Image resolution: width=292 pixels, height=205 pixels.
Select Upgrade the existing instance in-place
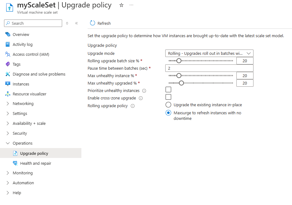click(x=168, y=105)
